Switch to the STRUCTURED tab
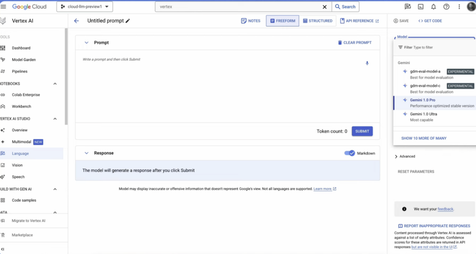The width and height of the screenshot is (476, 254). [317, 21]
